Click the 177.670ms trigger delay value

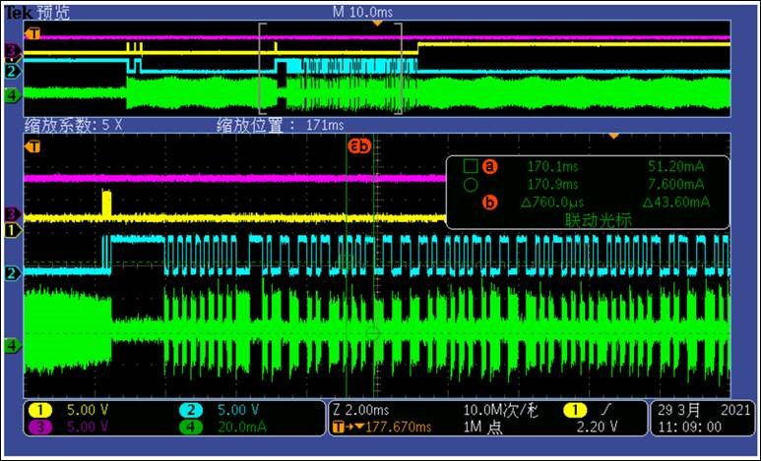[399, 427]
